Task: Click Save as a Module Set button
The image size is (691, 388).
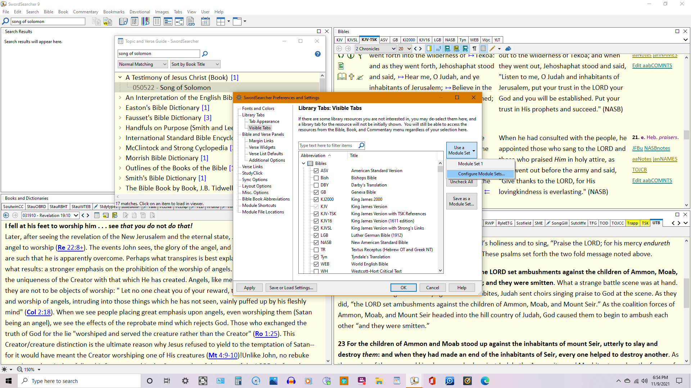Action: coord(461,201)
